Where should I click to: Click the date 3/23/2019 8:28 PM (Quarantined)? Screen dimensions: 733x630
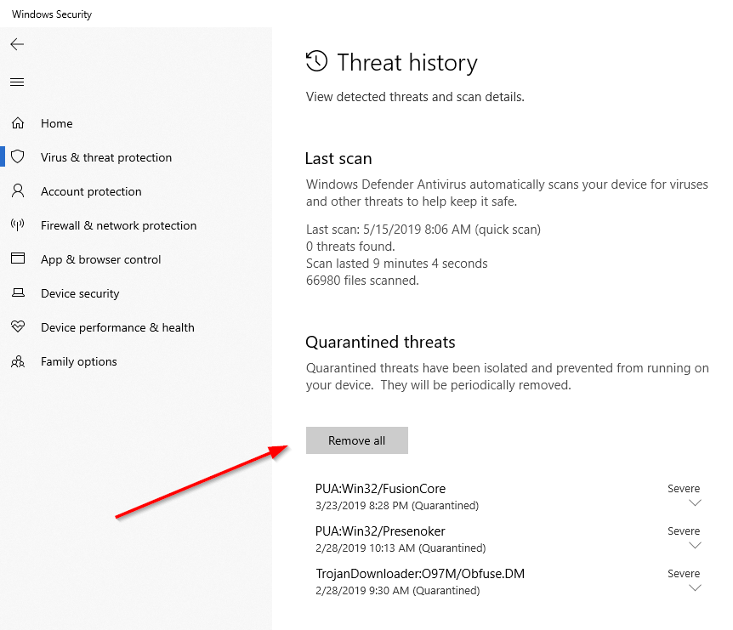coord(397,506)
